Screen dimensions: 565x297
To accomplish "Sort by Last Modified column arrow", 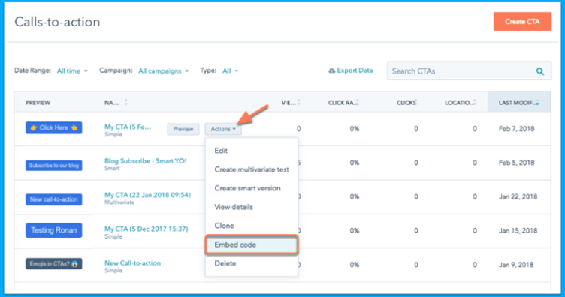I will pyautogui.click(x=537, y=103).
